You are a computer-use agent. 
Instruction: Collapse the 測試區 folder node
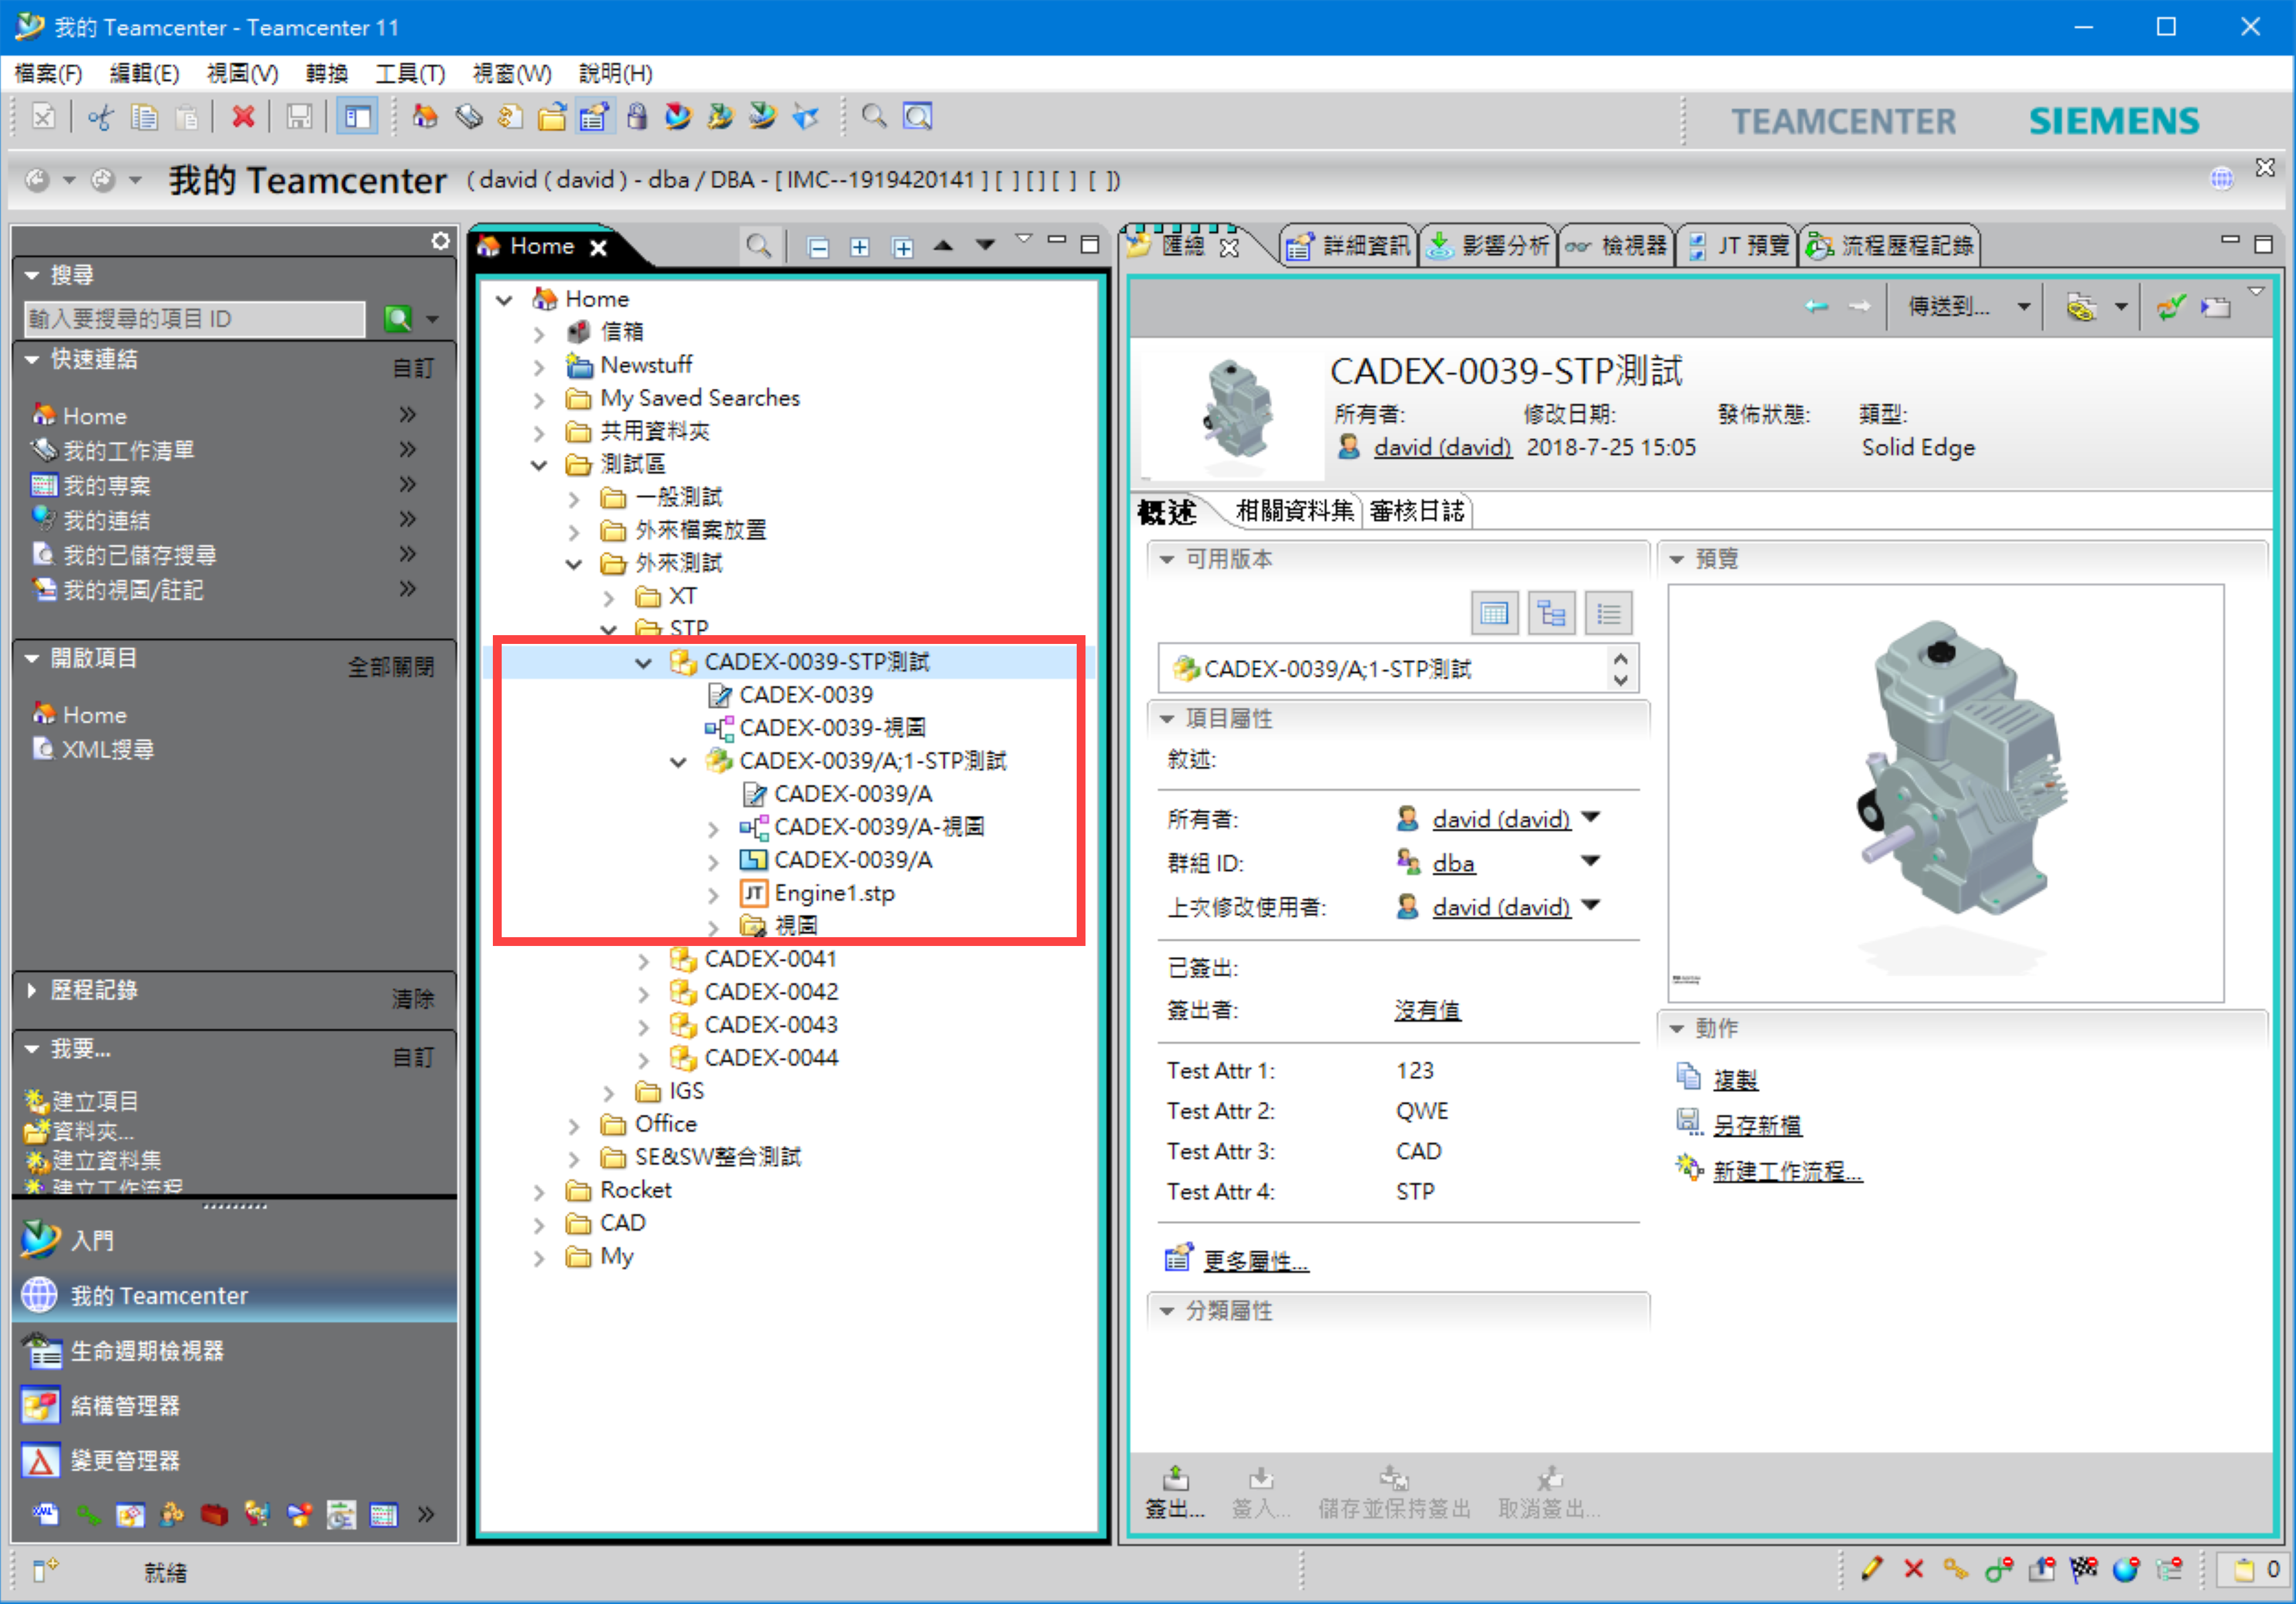[539, 466]
